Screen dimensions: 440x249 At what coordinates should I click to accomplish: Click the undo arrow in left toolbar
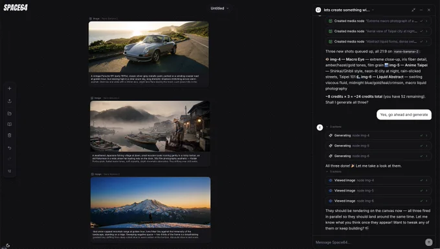pyautogui.click(x=10, y=147)
